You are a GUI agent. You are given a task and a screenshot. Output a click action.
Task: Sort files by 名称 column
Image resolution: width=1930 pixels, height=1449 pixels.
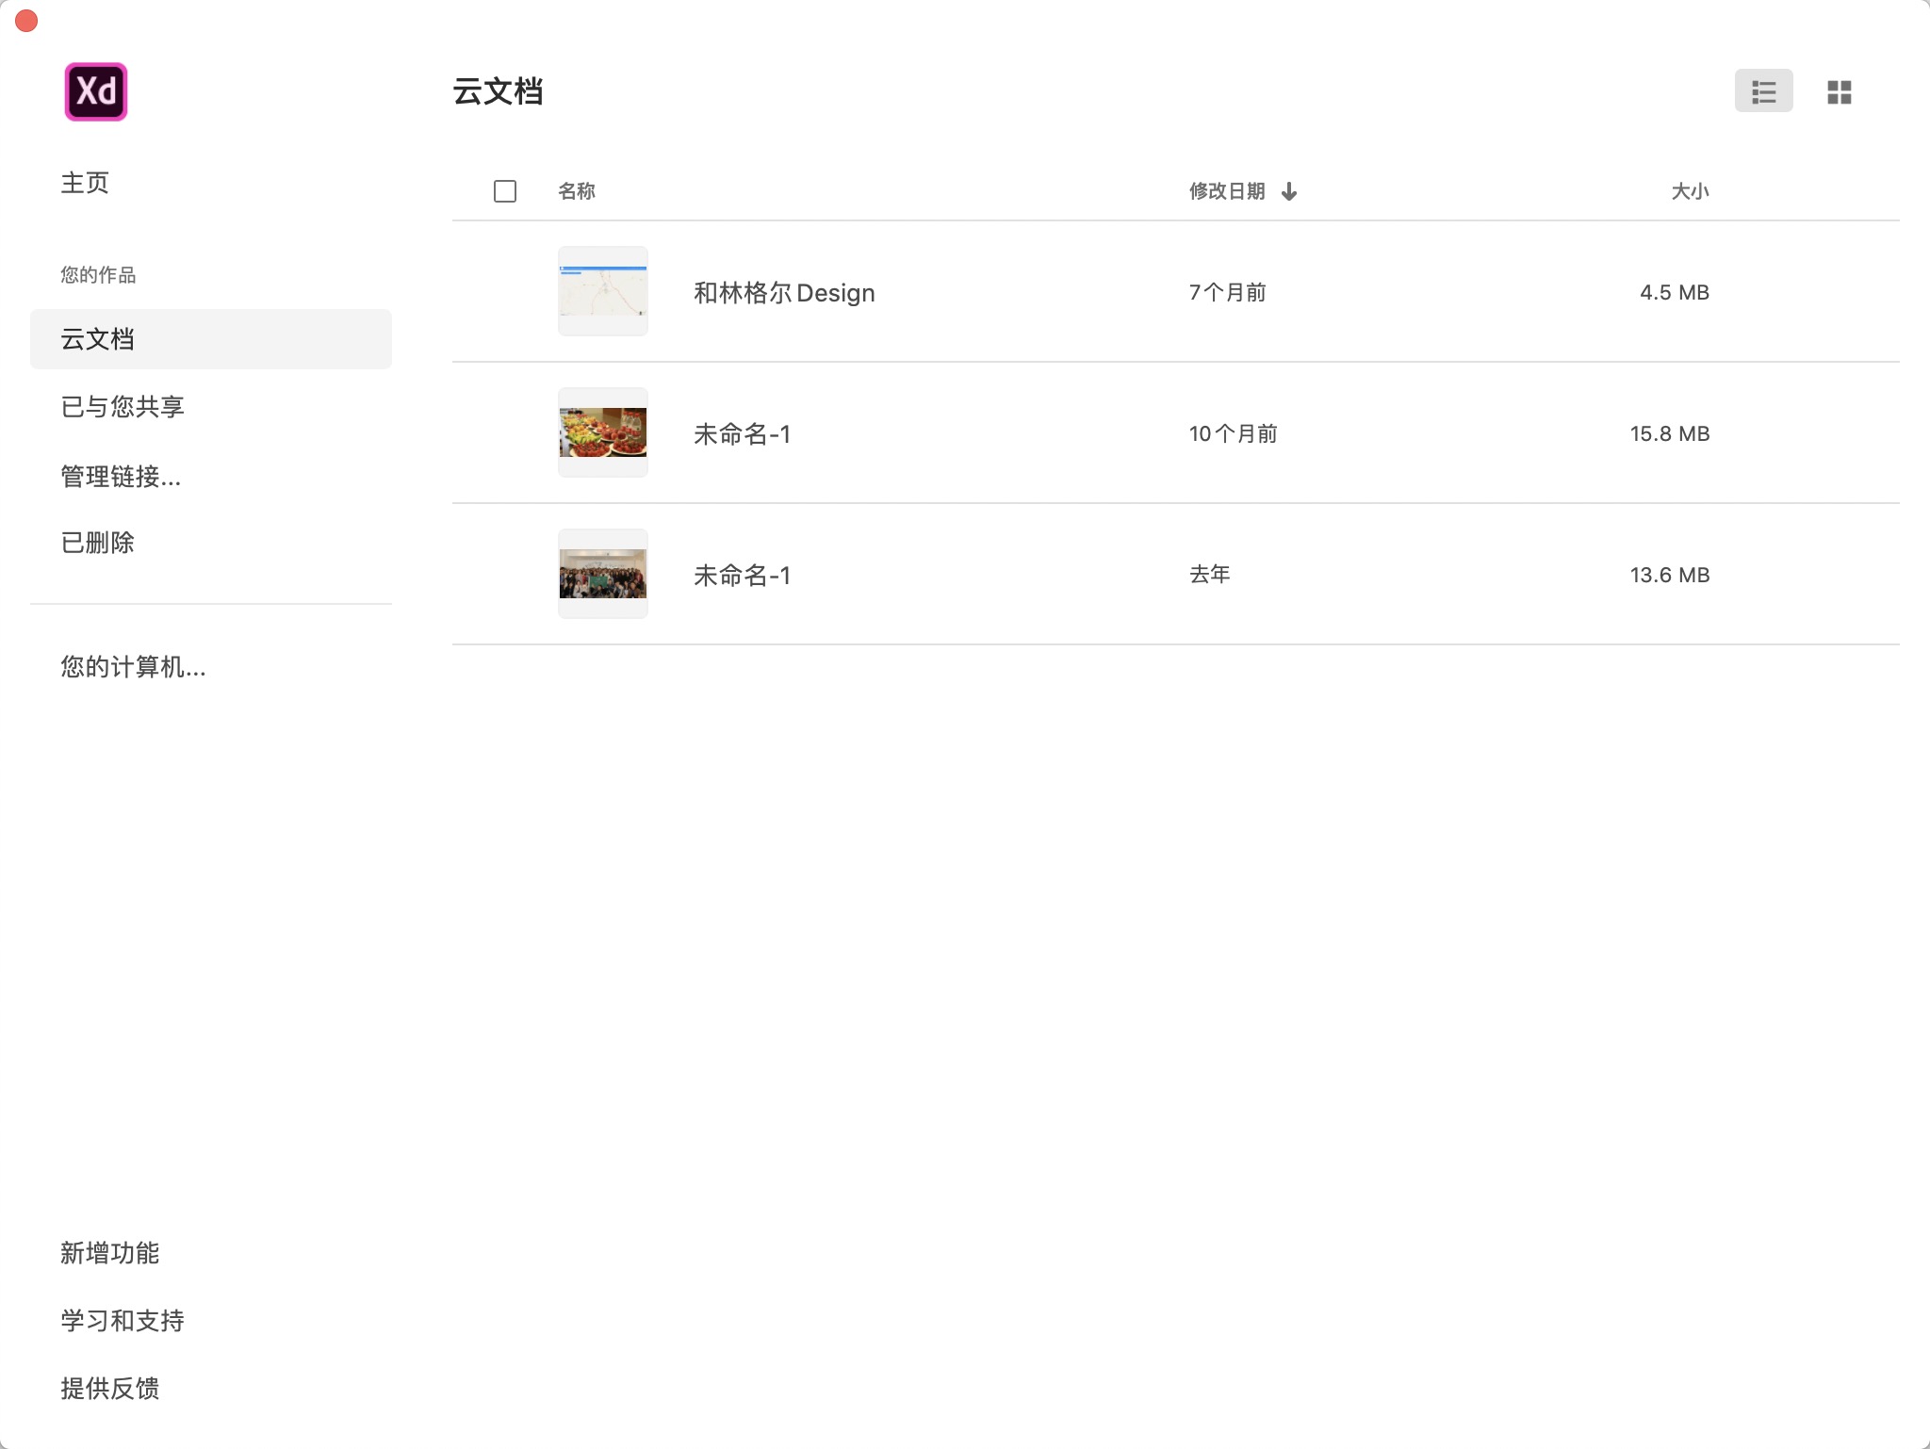576,192
